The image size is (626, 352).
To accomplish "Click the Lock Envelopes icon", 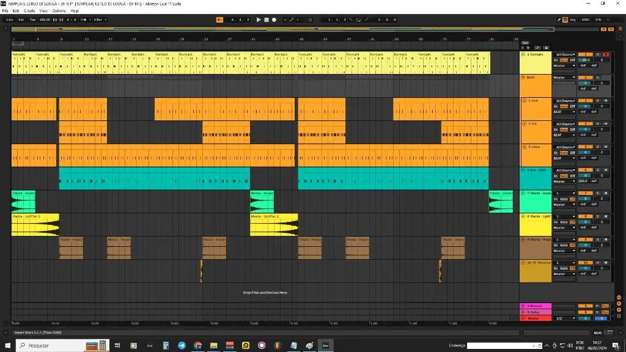I will click(x=547, y=48).
